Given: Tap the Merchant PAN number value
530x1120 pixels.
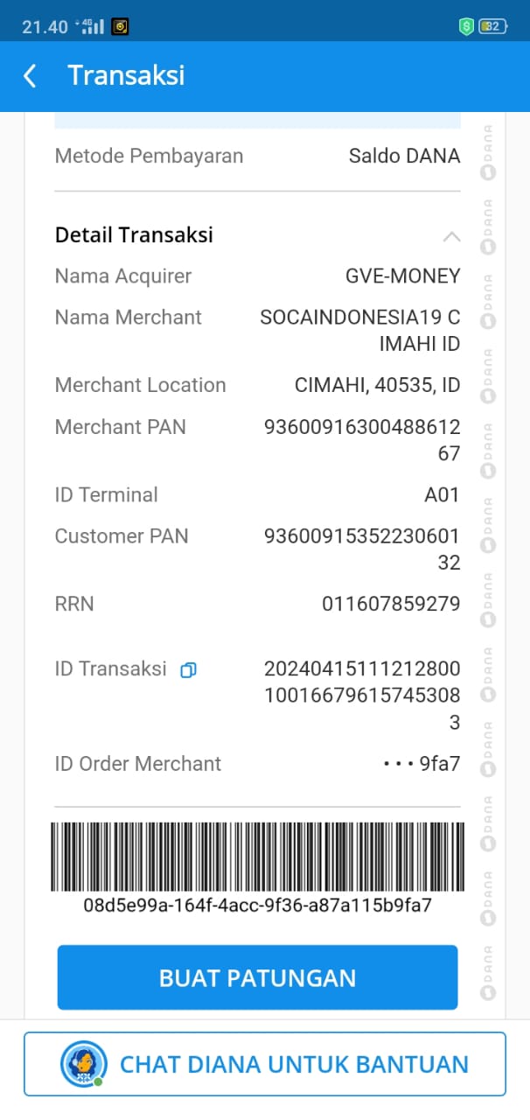Looking at the screenshot, I should [362, 440].
